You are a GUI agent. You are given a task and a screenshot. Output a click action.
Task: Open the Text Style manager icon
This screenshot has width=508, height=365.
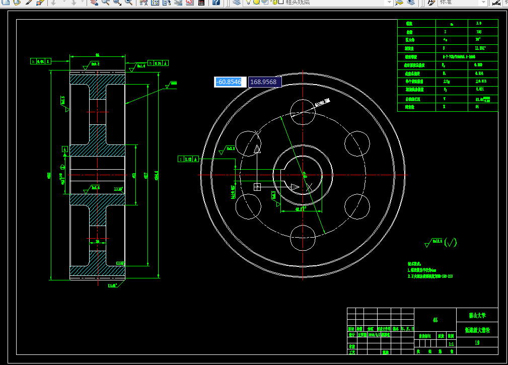click(x=431, y=3)
